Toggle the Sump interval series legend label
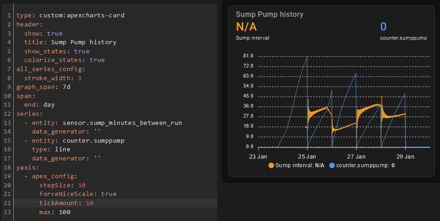Image resolution: width=440 pixels, height=221 pixels. click(300, 165)
